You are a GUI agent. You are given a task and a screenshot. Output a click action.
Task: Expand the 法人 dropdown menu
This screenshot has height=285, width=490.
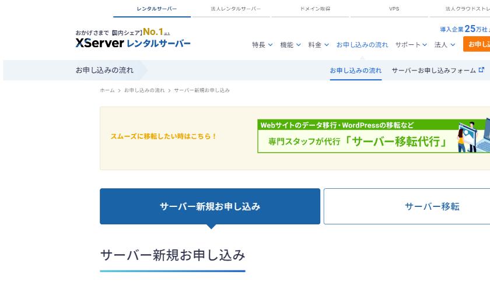444,45
